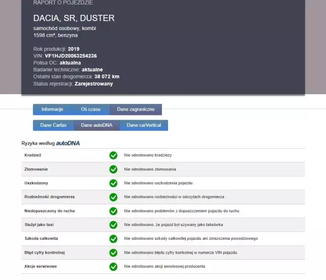
Task: Click the odometer discrepancy description text
Action: [x=174, y=197]
